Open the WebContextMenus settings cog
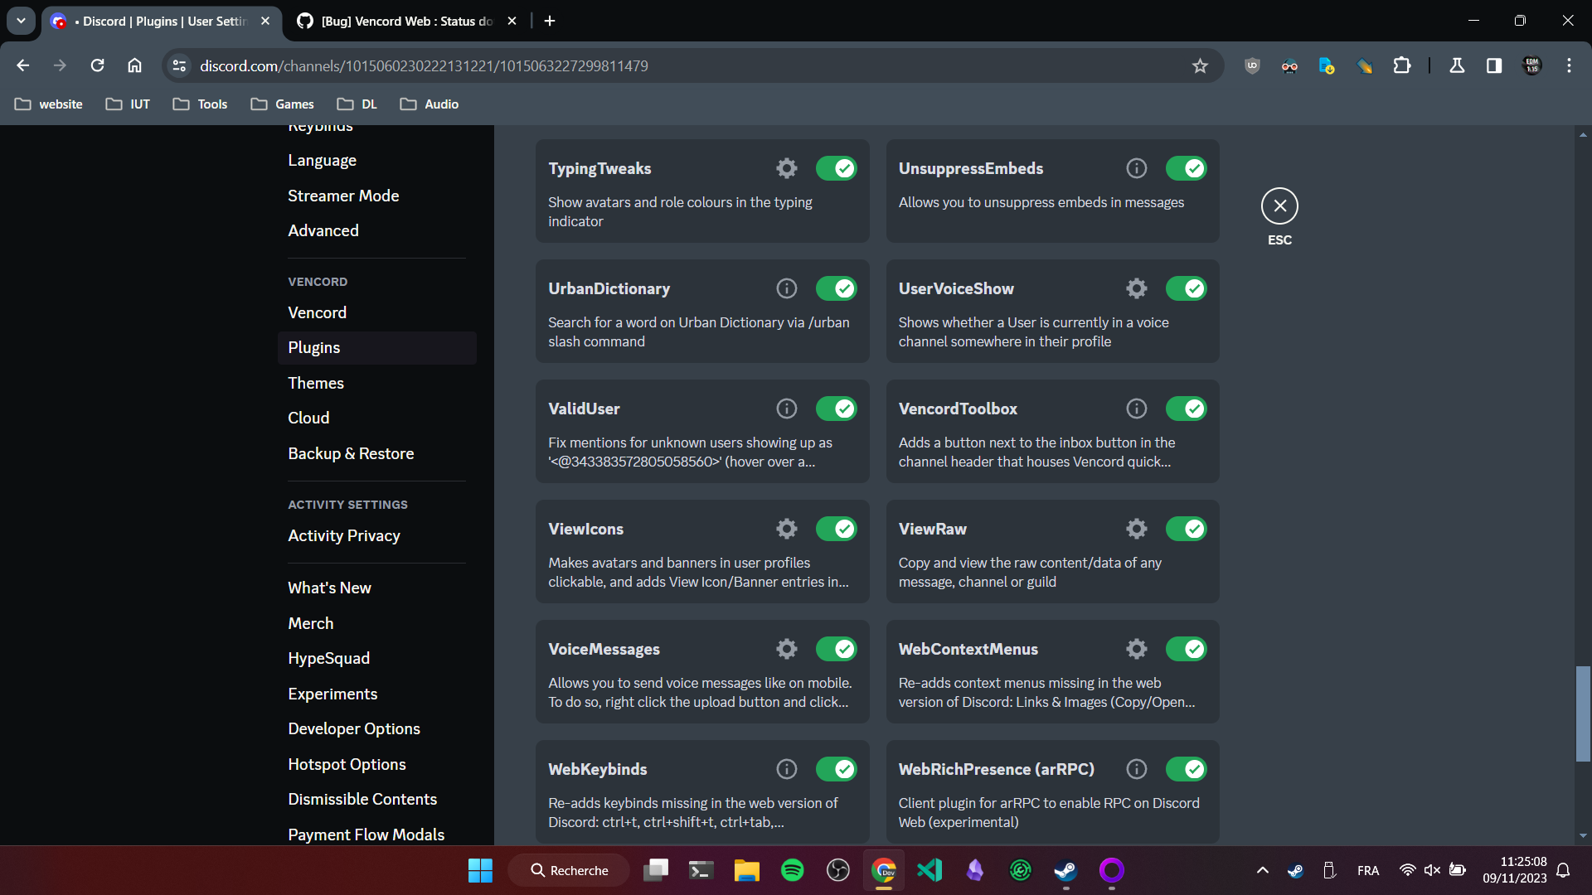 (x=1136, y=648)
